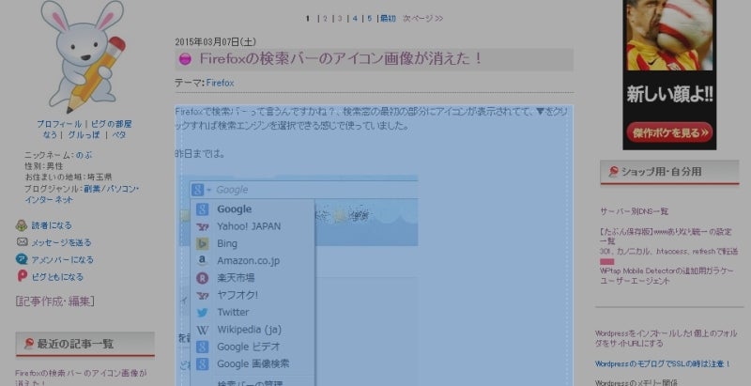The width and height of the screenshot is (751, 386).
Task: Open the ペタ link
Action: coord(119,135)
